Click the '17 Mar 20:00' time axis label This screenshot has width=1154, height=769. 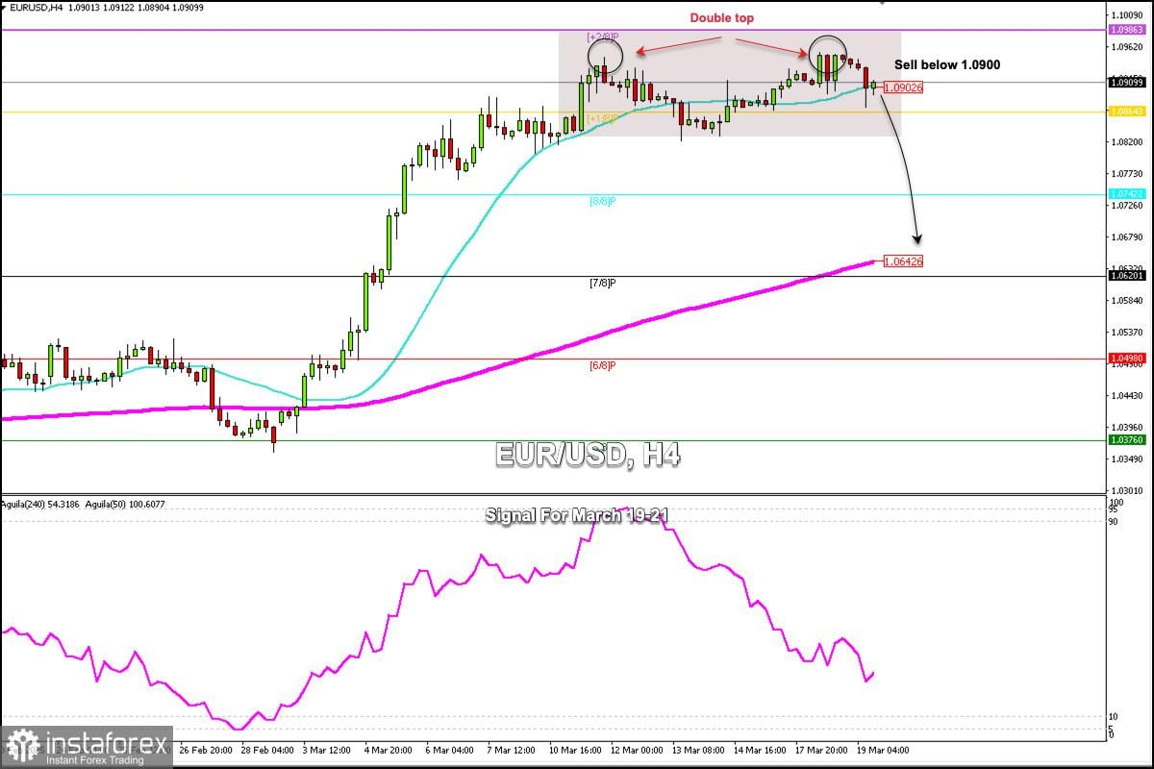pyautogui.click(x=822, y=750)
